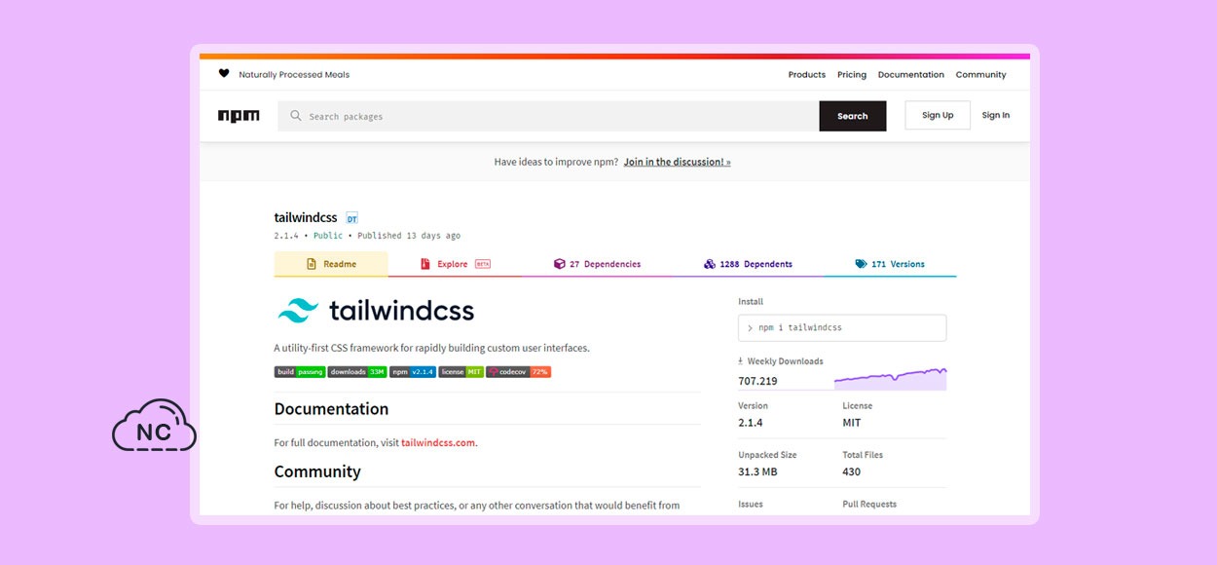Click the Version 2.1.4 value in sidebar
This screenshot has height=565, width=1217.
pyautogui.click(x=751, y=423)
